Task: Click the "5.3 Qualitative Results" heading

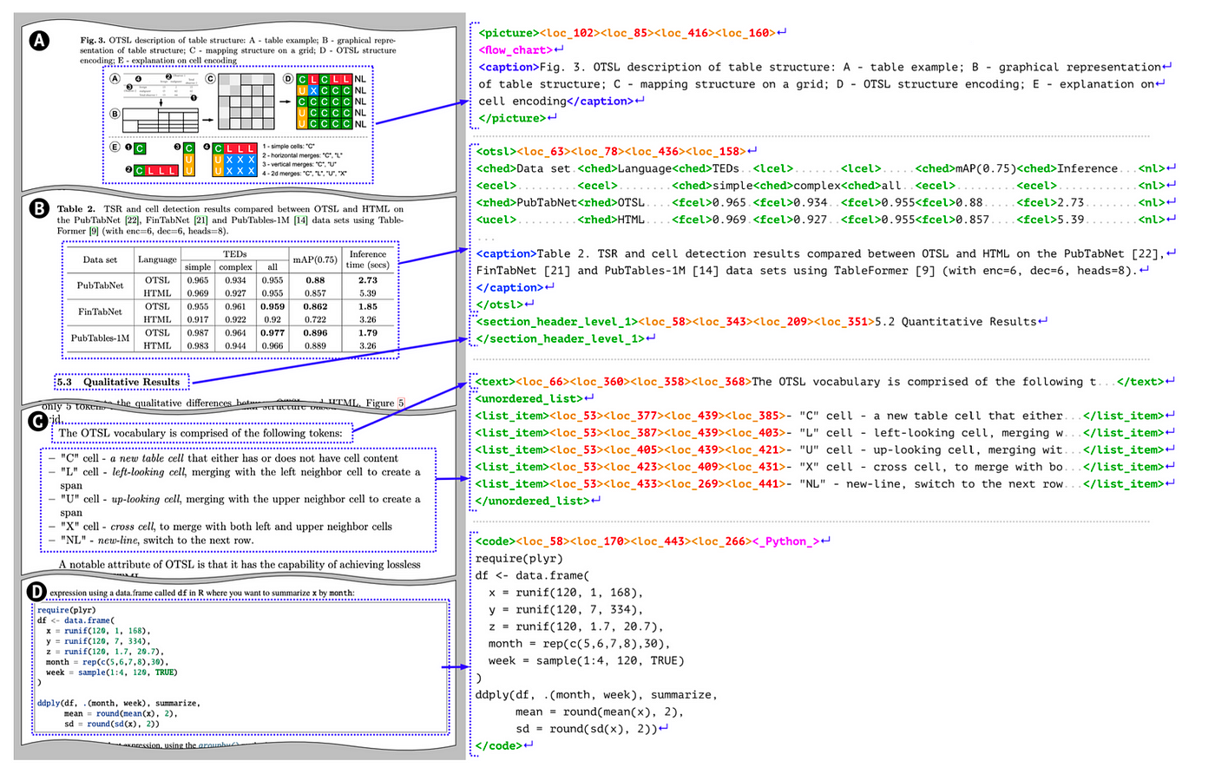Action: click(119, 382)
